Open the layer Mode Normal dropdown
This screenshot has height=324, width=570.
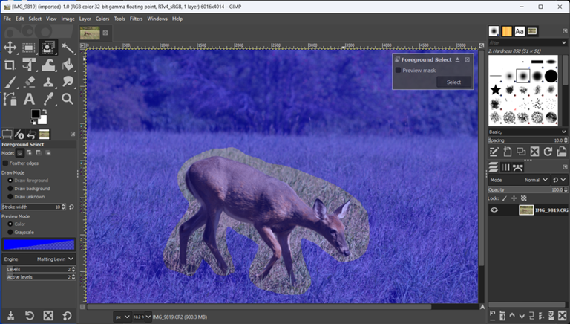519,180
